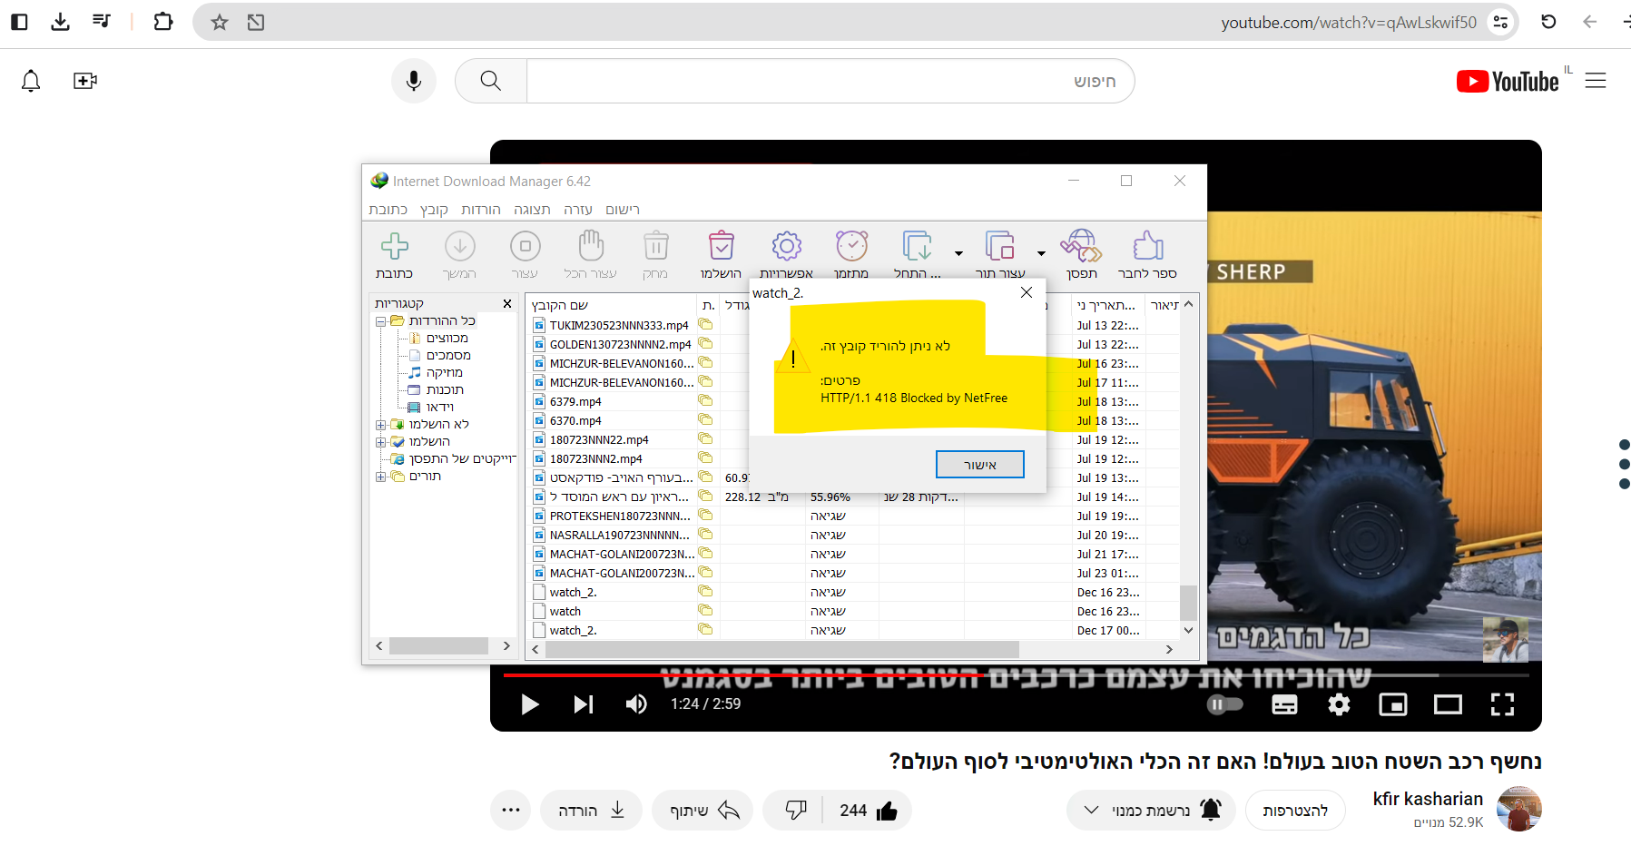Open the עזרה menu in IDM
This screenshot has width=1631, height=846.
[577, 210]
